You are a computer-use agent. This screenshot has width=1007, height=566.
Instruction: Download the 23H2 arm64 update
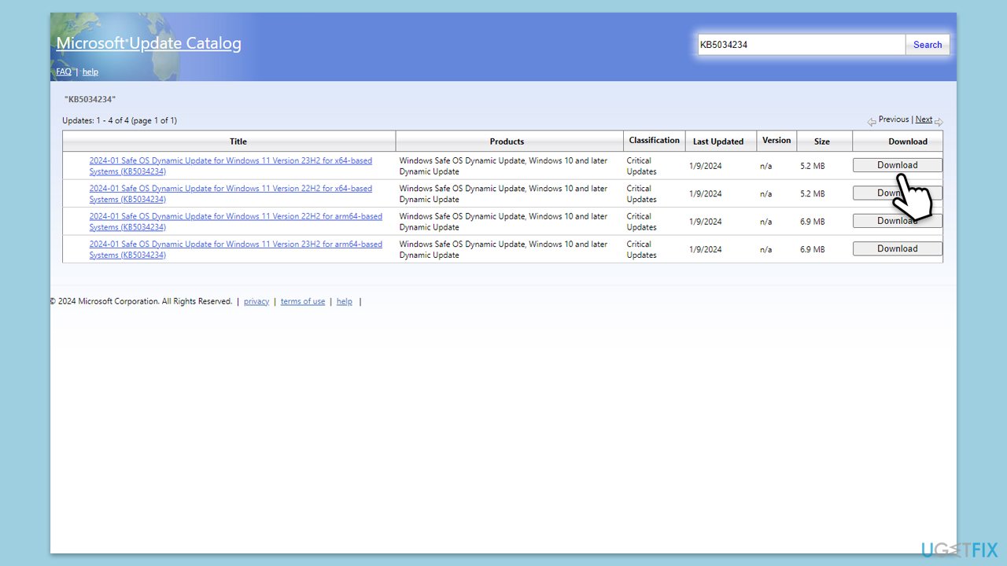coord(898,248)
